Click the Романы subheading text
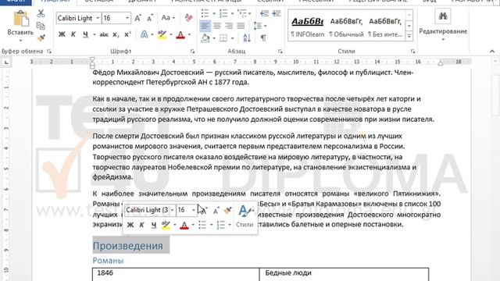Viewport: 500px width, 281px height. (x=108, y=261)
